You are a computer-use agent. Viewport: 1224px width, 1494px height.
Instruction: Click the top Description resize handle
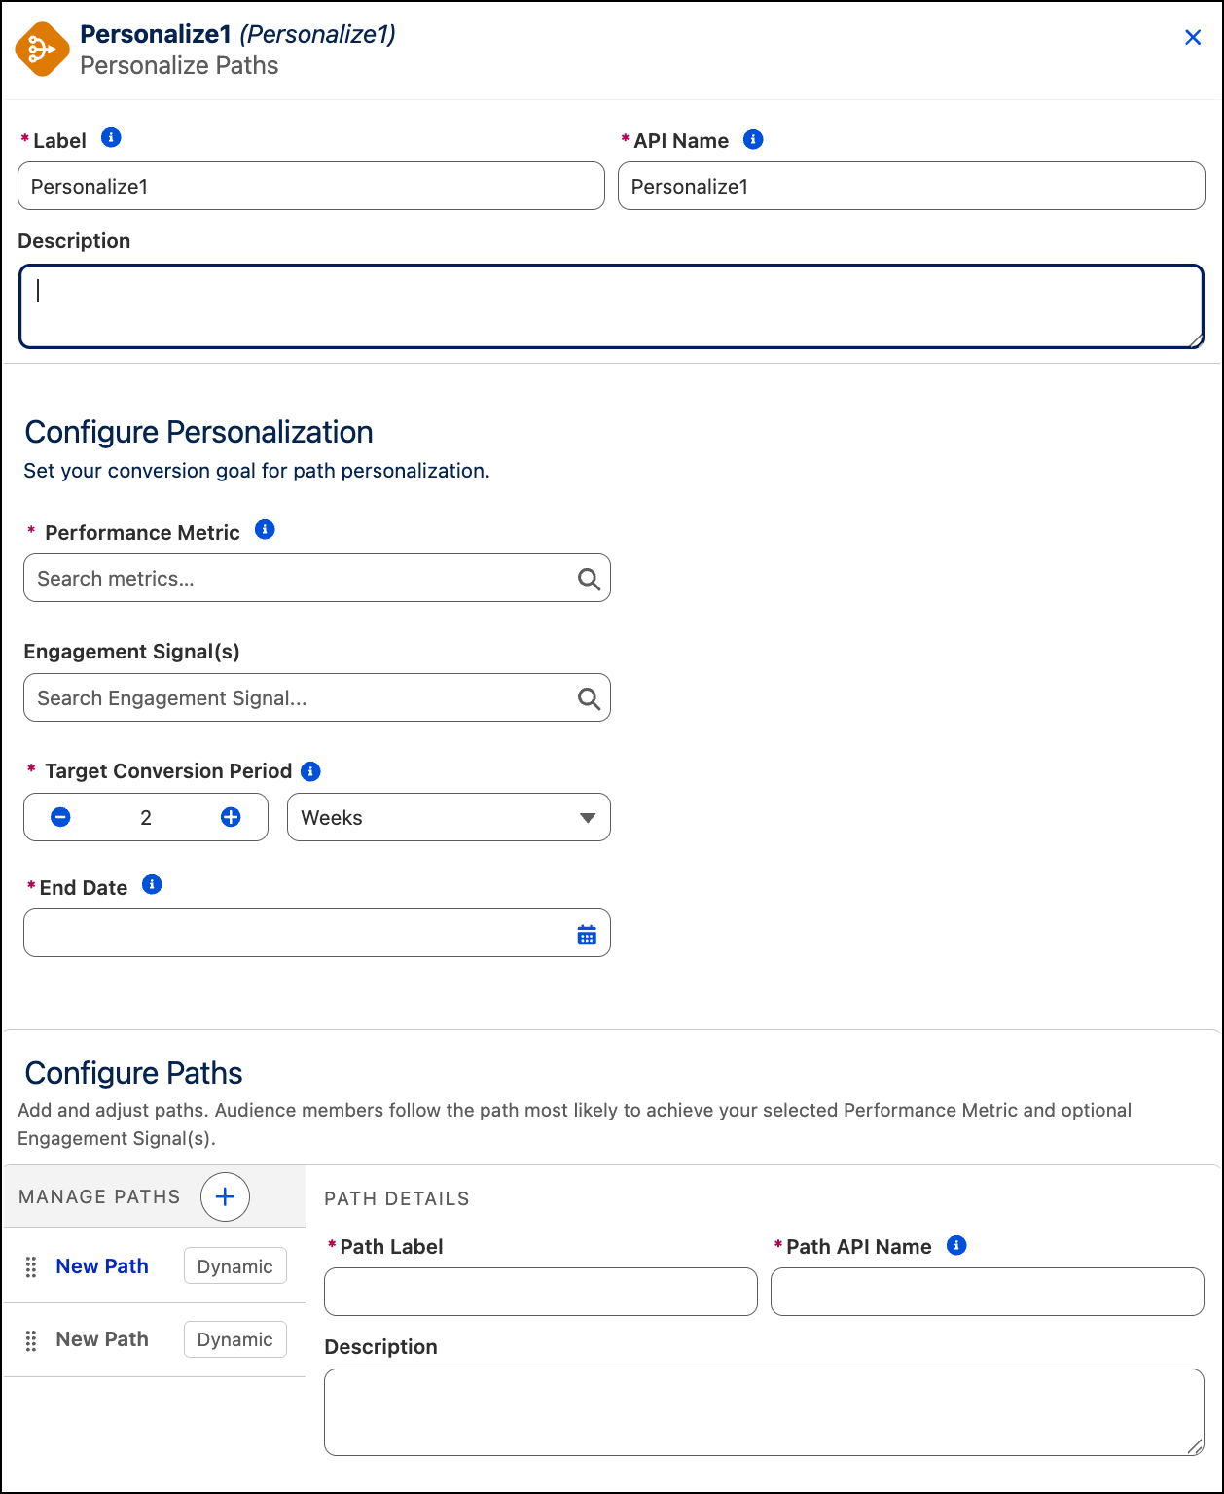(x=1196, y=339)
